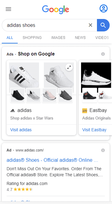Click the blue magnifier search button
This screenshot has height=204, width=112.
(x=103, y=25)
